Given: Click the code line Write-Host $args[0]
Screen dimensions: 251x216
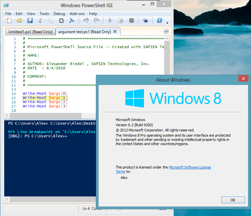Looking at the screenshot, I should 45,93.
